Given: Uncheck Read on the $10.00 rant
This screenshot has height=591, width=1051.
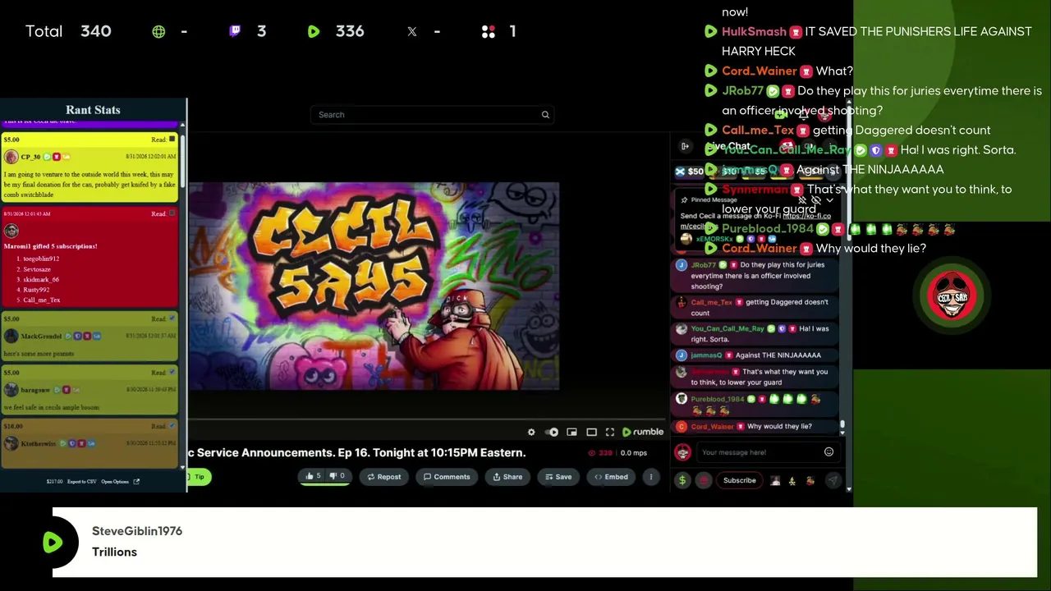Looking at the screenshot, I should click(172, 426).
